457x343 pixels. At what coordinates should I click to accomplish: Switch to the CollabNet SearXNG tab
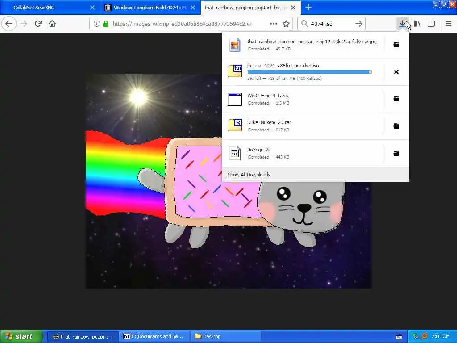point(50,8)
